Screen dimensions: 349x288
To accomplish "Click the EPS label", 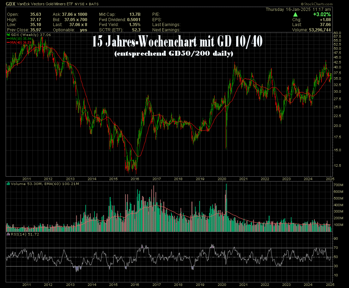I will (x=157, y=20).
